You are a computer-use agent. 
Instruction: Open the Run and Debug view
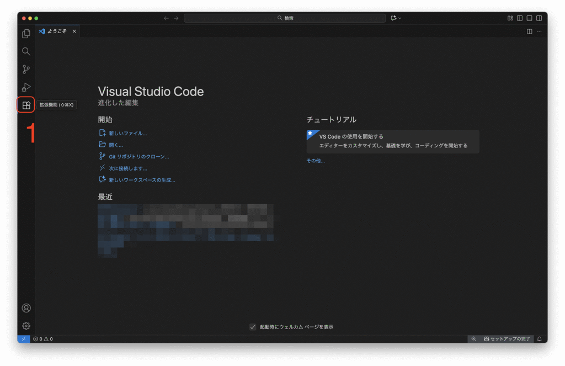[x=26, y=87]
